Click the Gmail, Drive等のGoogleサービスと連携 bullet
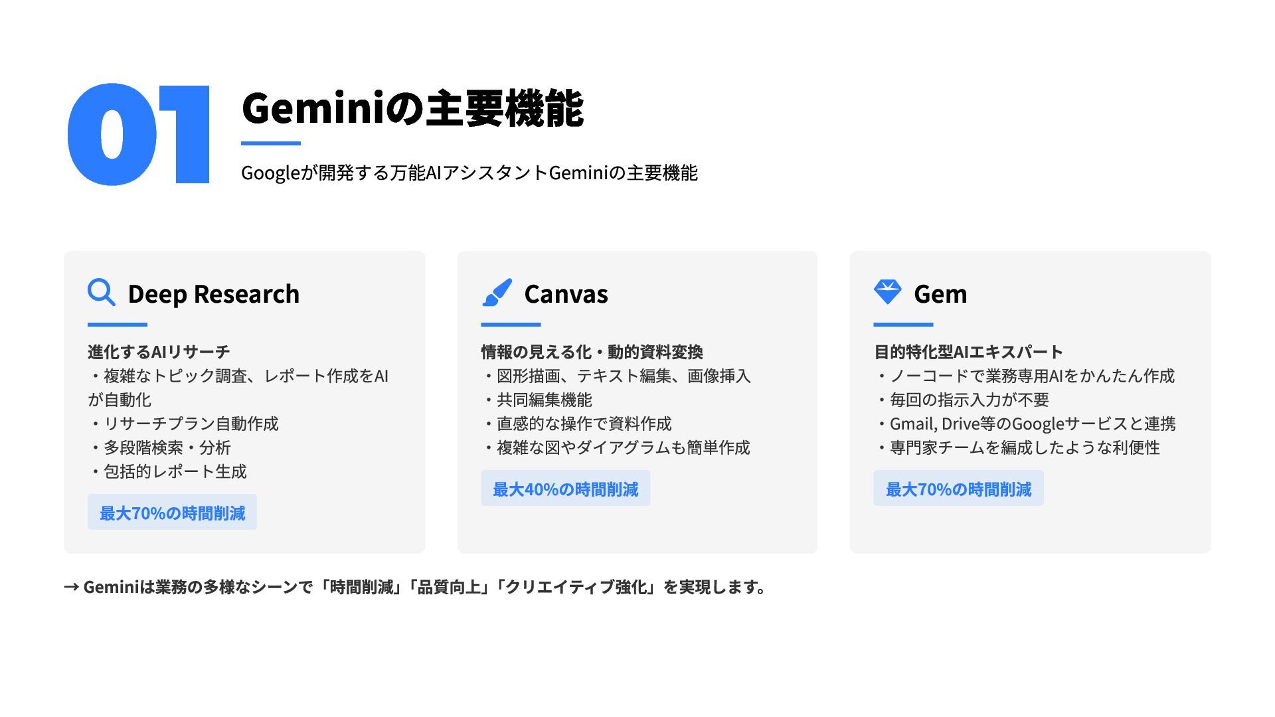Image resolution: width=1275 pixels, height=717 pixels. click(1026, 424)
